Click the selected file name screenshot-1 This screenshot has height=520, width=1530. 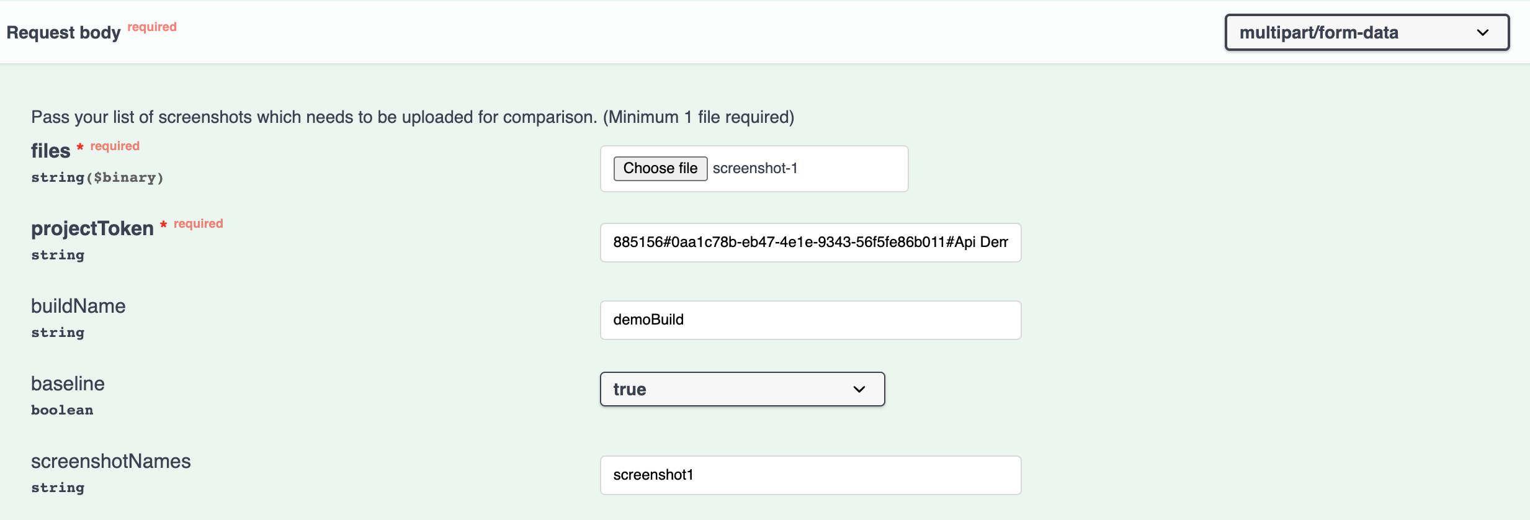tap(755, 168)
